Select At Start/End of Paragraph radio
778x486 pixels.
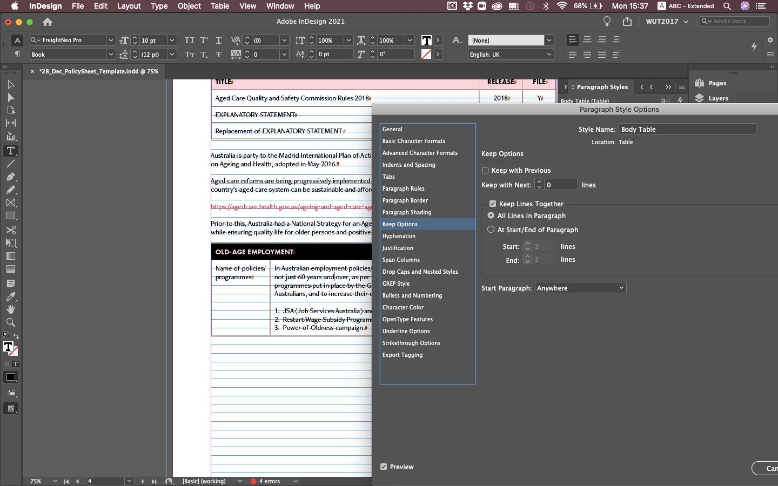click(x=491, y=230)
